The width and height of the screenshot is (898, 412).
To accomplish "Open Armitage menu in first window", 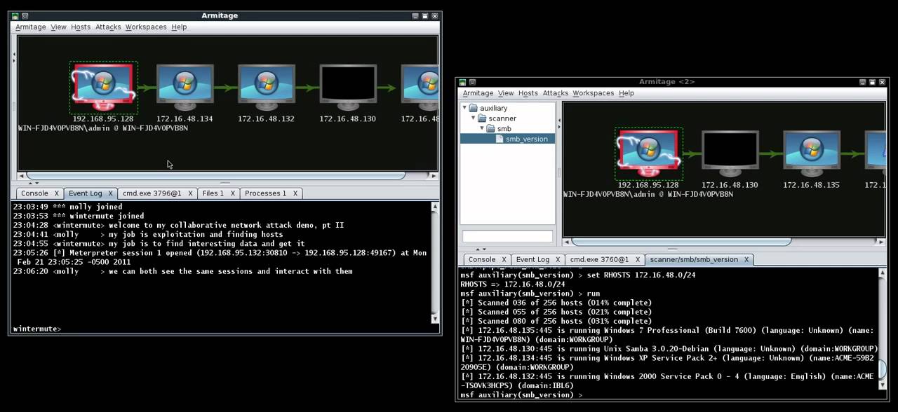I will click(x=31, y=27).
